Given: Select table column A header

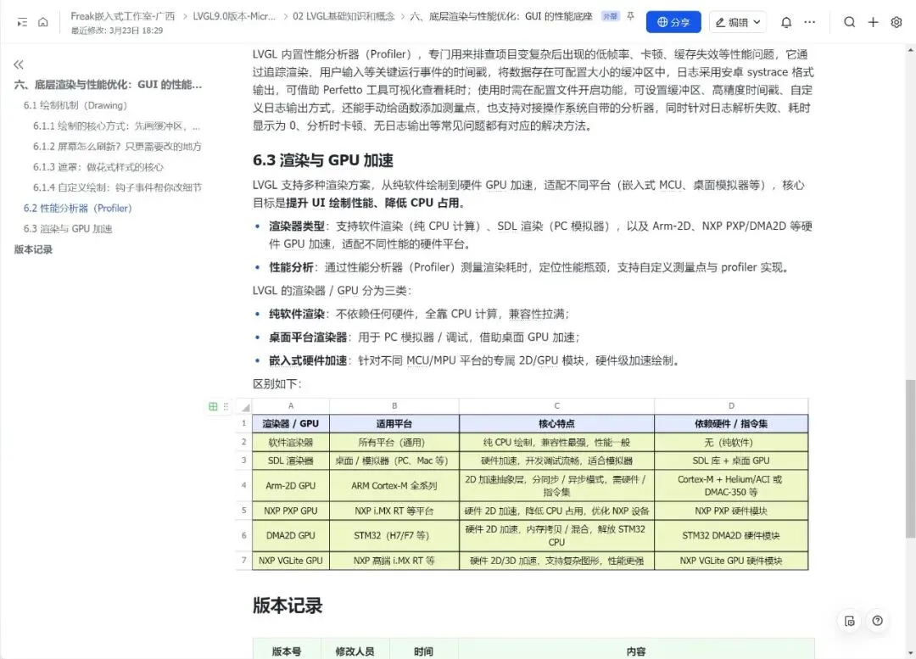Looking at the screenshot, I should tap(291, 406).
